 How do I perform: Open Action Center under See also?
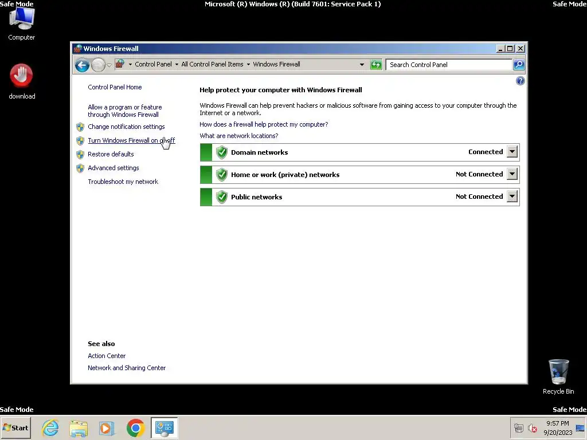point(107,356)
